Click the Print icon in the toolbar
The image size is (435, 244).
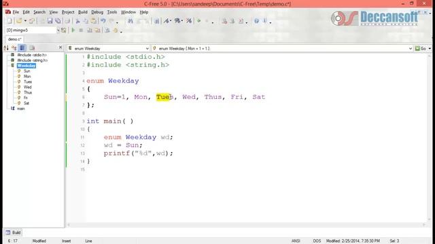pos(67,21)
